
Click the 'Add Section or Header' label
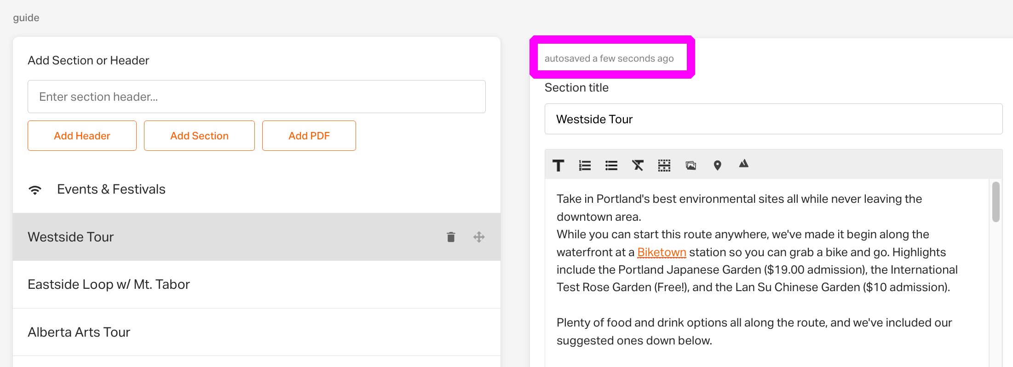88,60
